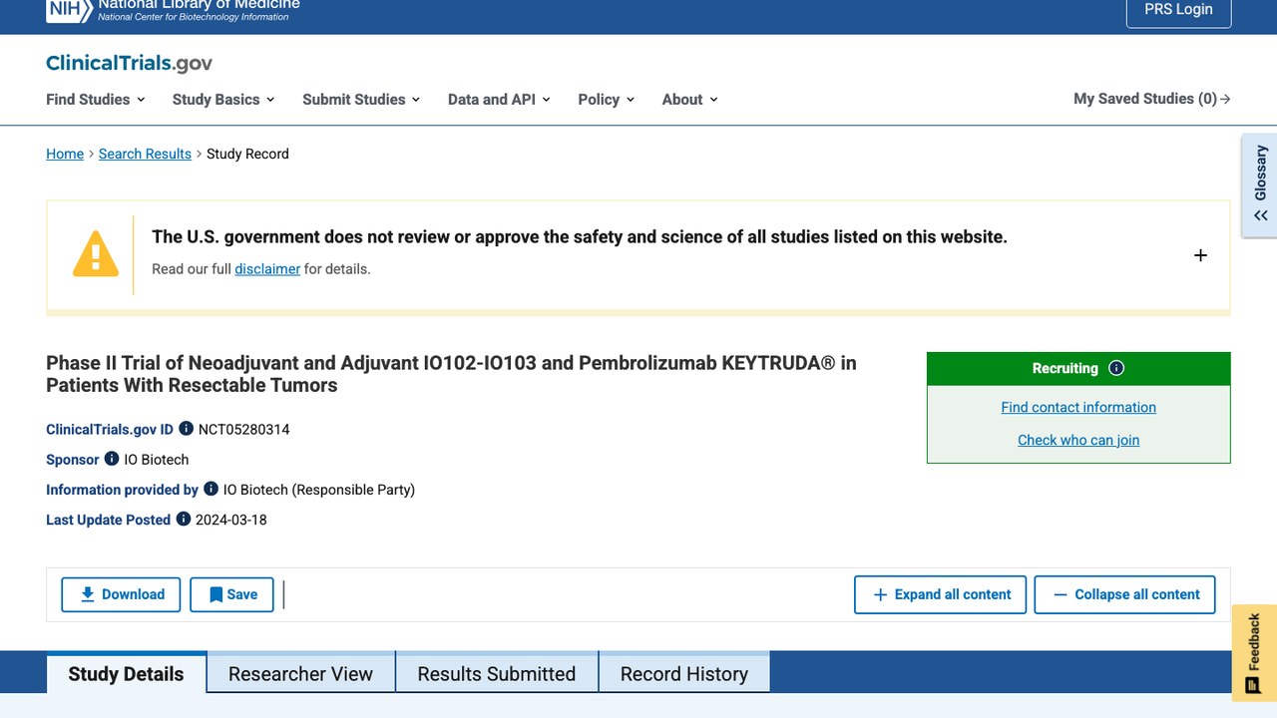Viewport: 1277px width, 718px height.
Task: Click the study ID text NCT05280314
Action: click(243, 429)
